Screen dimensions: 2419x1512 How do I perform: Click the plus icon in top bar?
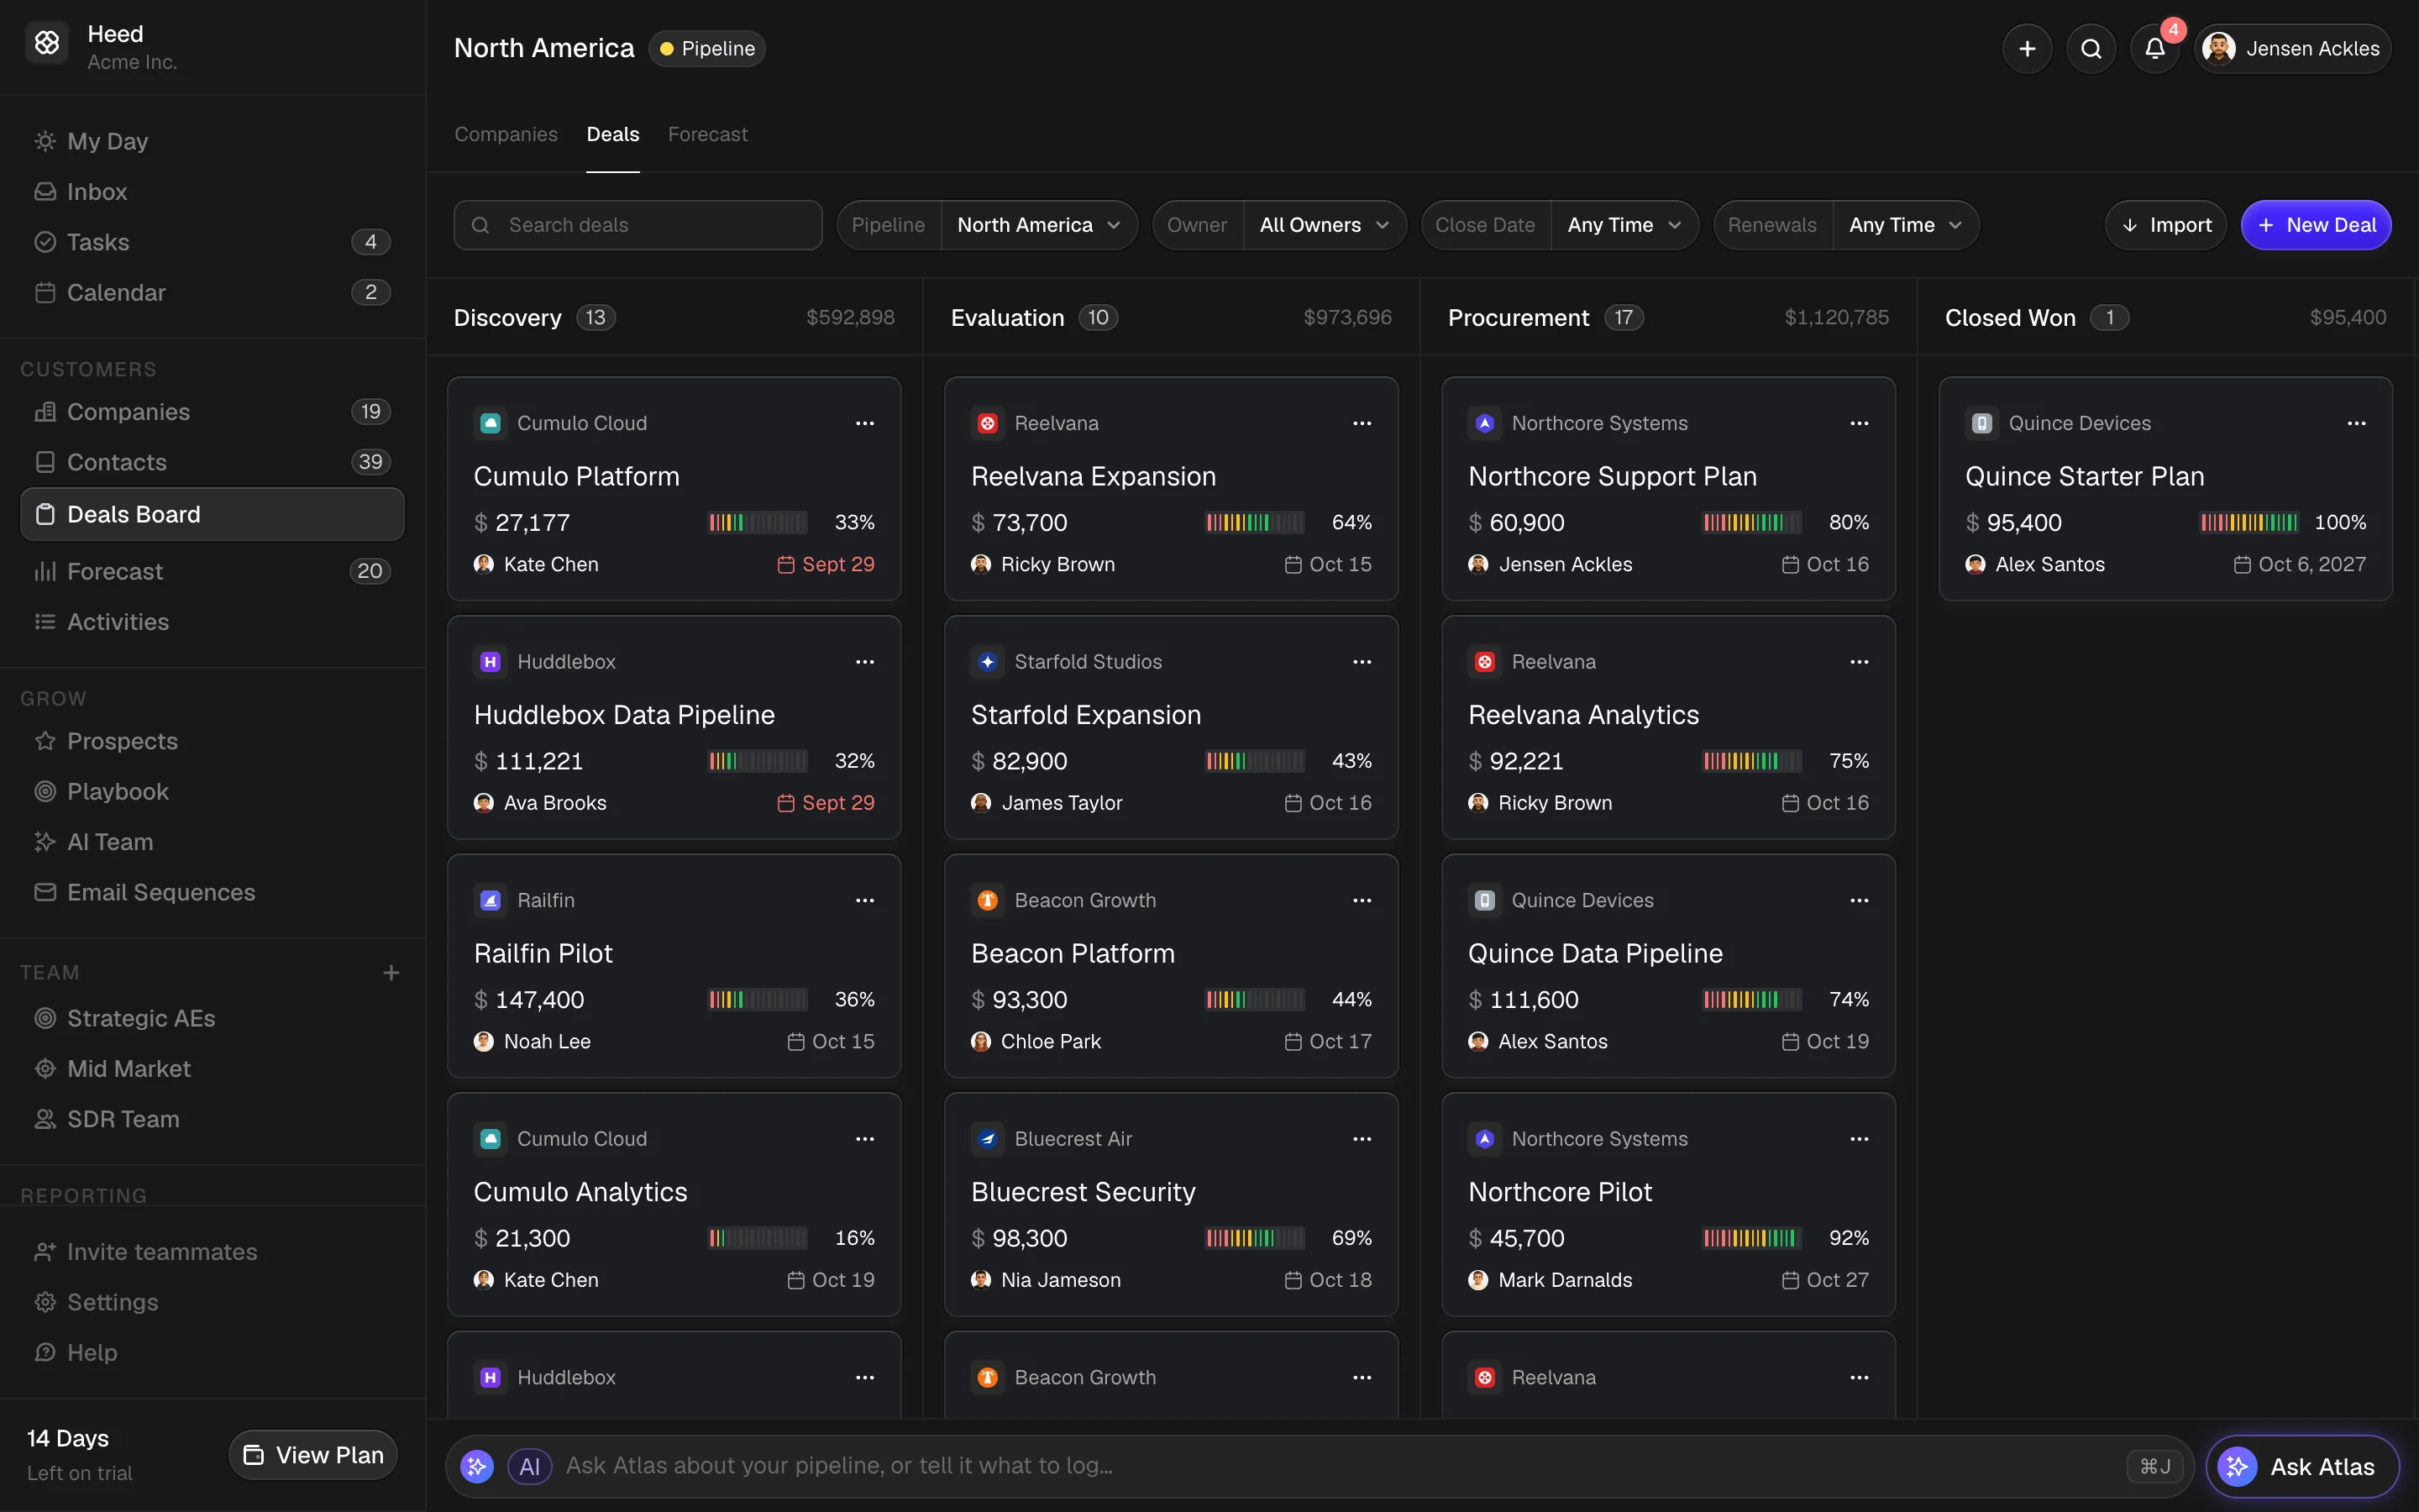click(x=2027, y=48)
